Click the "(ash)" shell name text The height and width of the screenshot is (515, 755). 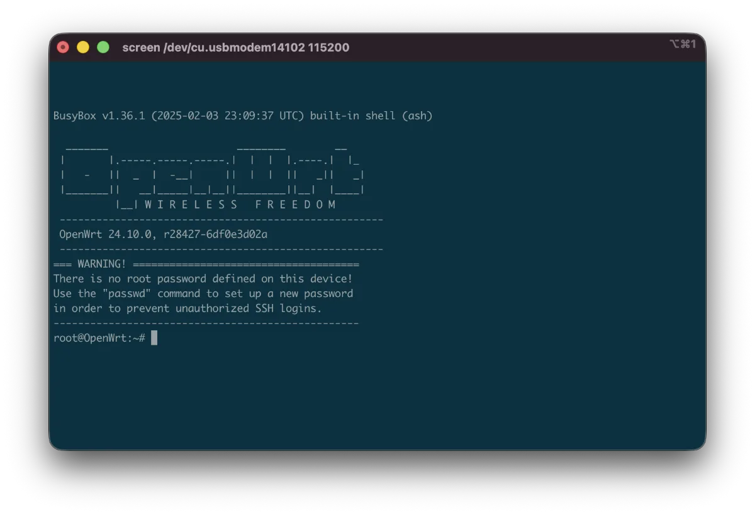coord(417,116)
